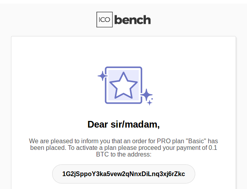Click the word "BTC" in the last line

pos(102,155)
